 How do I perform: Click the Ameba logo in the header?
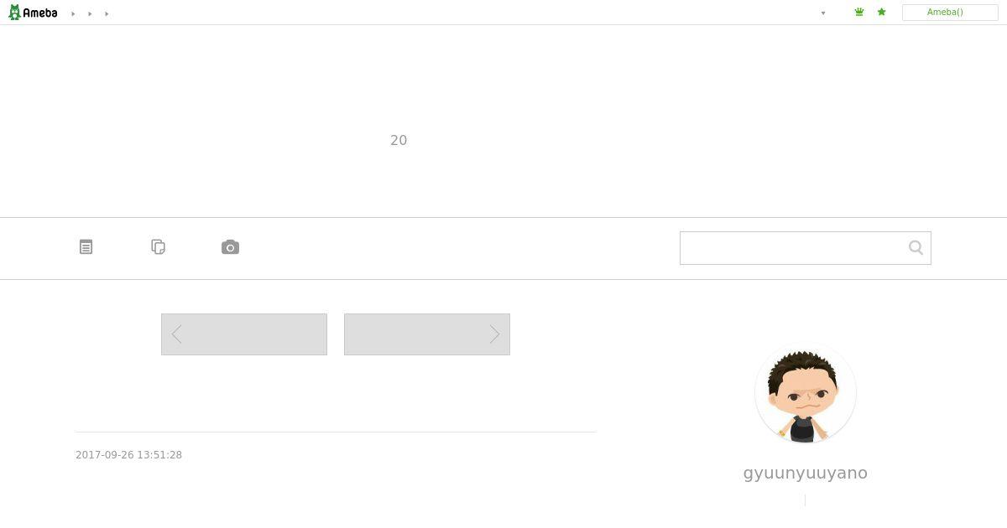click(x=33, y=13)
